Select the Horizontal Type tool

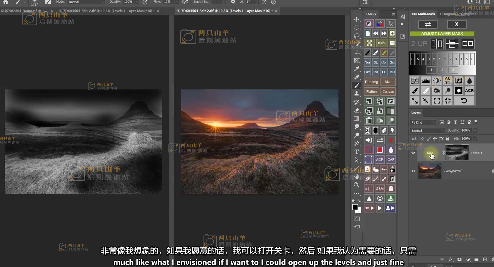(357, 152)
